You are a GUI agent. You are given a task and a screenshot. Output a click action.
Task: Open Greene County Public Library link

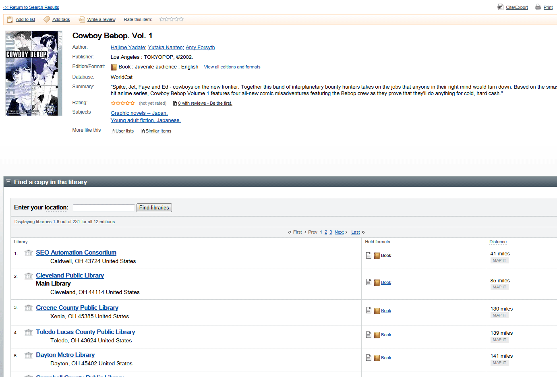tap(77, 308)
